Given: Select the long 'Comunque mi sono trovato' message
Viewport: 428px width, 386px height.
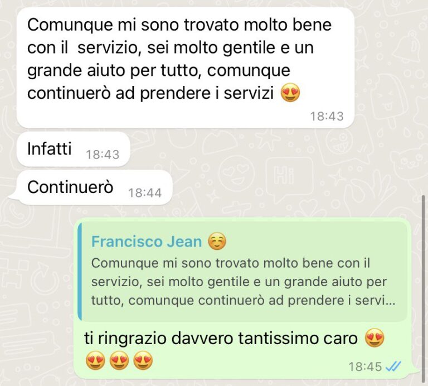Looking at the screenshot, I should (186, 67).
